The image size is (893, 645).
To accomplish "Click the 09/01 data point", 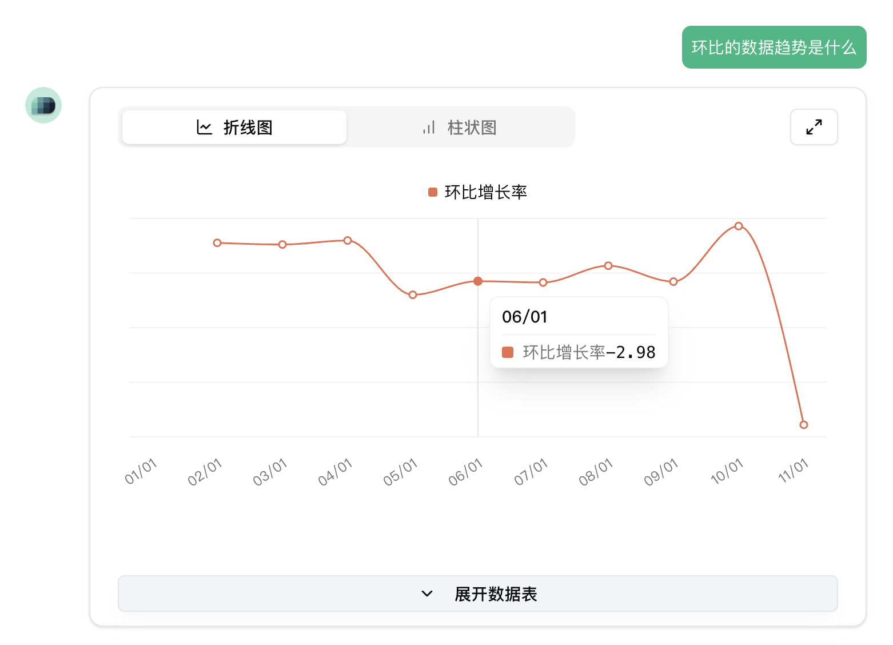I will point(673,281).
